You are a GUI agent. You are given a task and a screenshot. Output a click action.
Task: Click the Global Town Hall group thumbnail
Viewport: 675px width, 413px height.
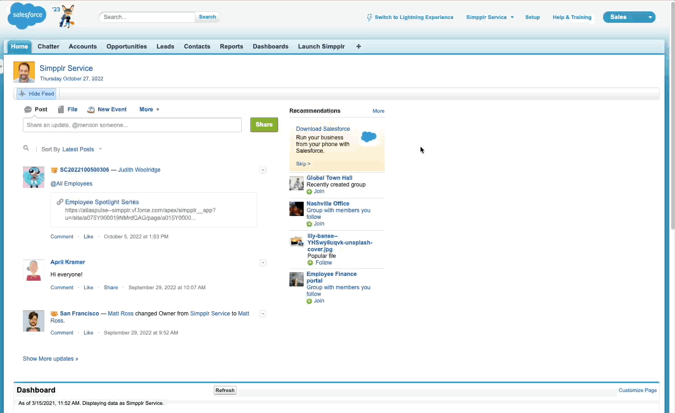pyautogui.click(x=297, y=183)
